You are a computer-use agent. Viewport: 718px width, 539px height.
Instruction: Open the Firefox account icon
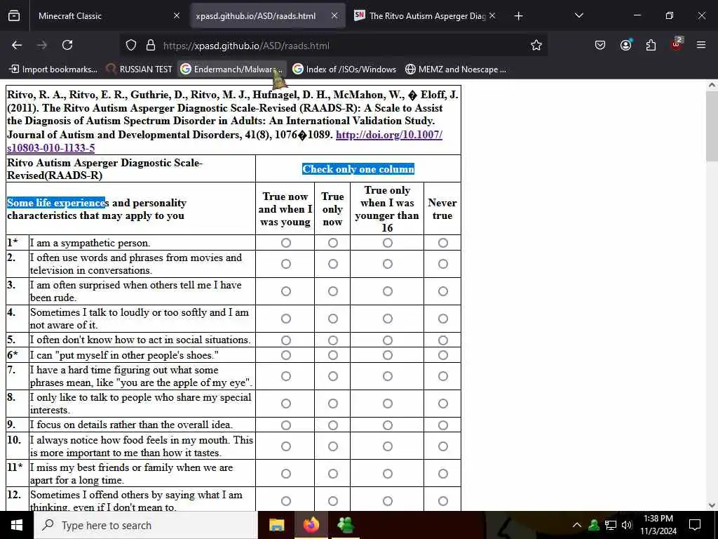[x=625, y=46]
